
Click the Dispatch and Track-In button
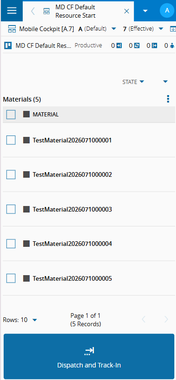[89, 356]
